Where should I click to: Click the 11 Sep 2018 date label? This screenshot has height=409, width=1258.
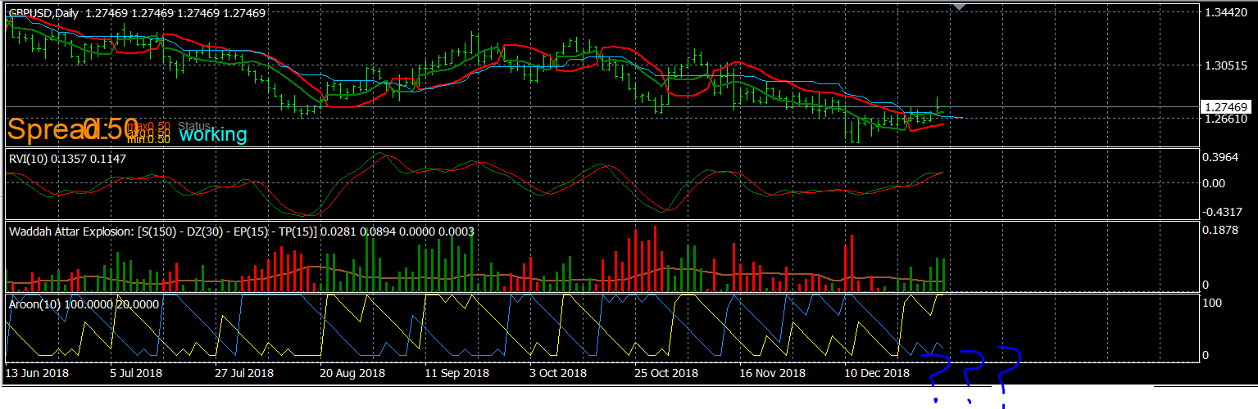click(456, 373)
